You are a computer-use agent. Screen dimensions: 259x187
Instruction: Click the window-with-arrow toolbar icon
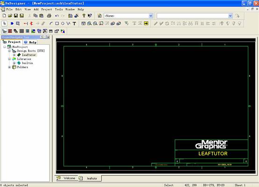click(45, 31)
